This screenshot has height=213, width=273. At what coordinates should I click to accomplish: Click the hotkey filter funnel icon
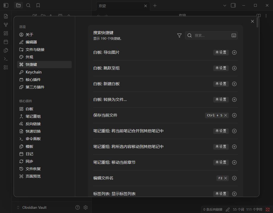pyautogui.click(x=179, y=35)
